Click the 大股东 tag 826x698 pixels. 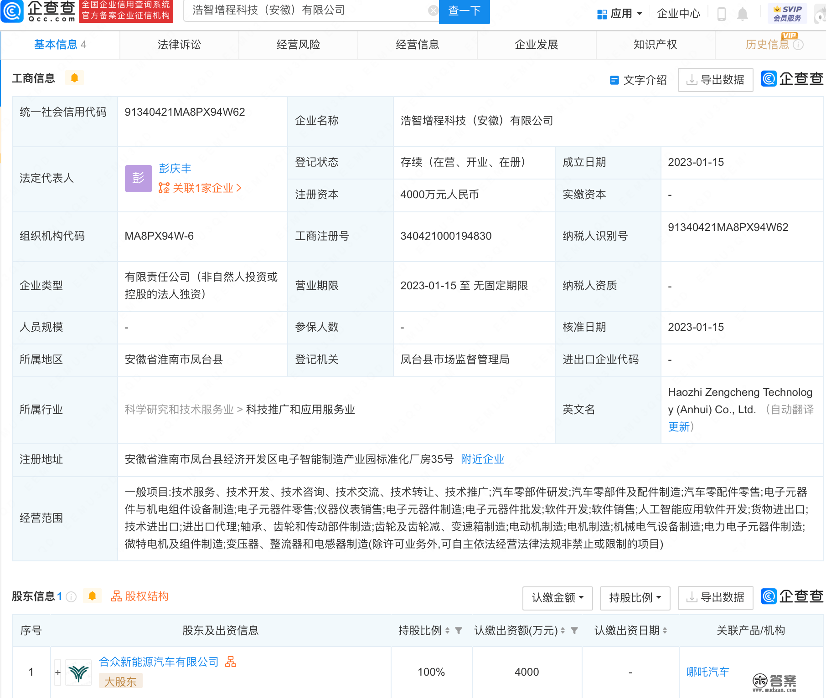[x=120, y=682]
